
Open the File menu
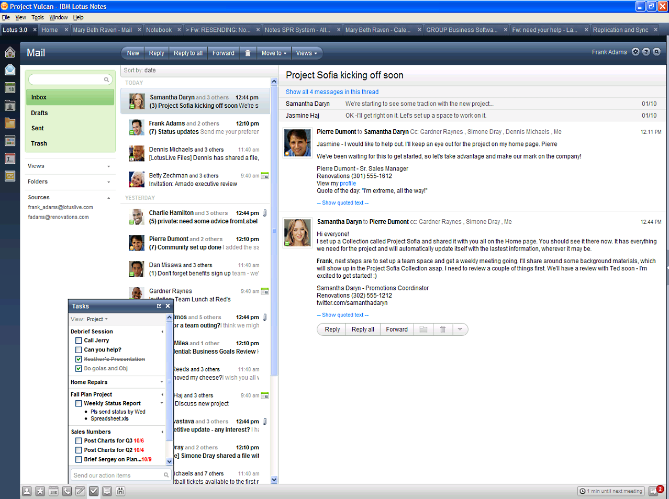point(6,17)
